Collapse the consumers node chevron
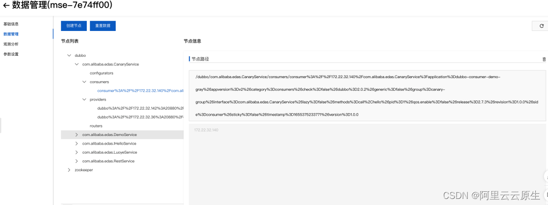Viewport: 548px width, 205px height. (x=84, y=82)
